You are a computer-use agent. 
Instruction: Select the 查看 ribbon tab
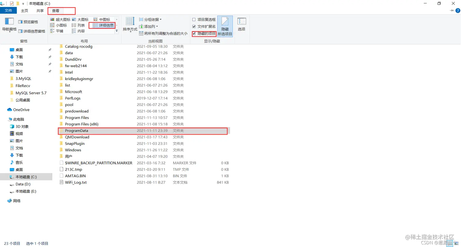56,11
